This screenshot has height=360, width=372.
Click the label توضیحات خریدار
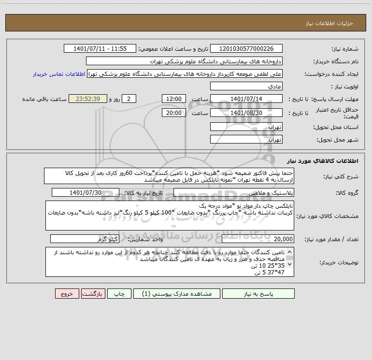click(x=339, y=262)
